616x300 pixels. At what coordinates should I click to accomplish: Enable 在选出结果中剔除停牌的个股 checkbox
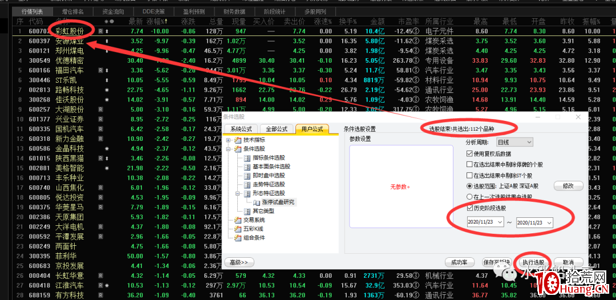coord(469,164)
